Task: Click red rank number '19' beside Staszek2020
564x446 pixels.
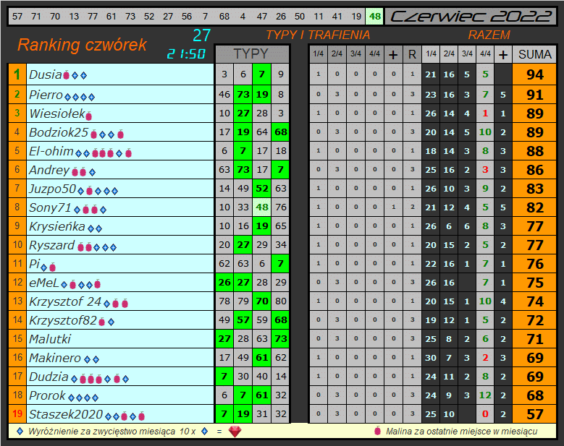Action: tap(17, 413)
